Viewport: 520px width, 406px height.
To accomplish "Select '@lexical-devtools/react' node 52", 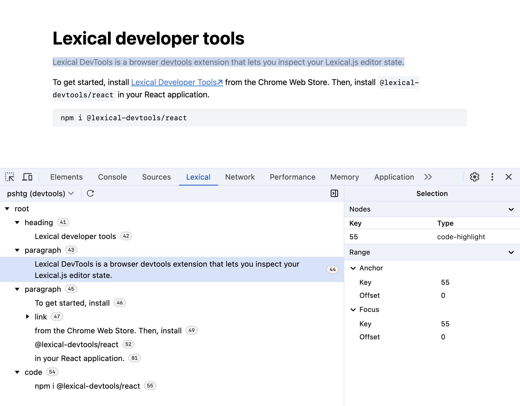I will [77, 344].
